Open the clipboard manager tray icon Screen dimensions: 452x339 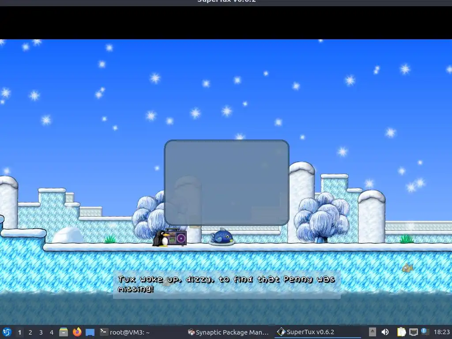401,332
